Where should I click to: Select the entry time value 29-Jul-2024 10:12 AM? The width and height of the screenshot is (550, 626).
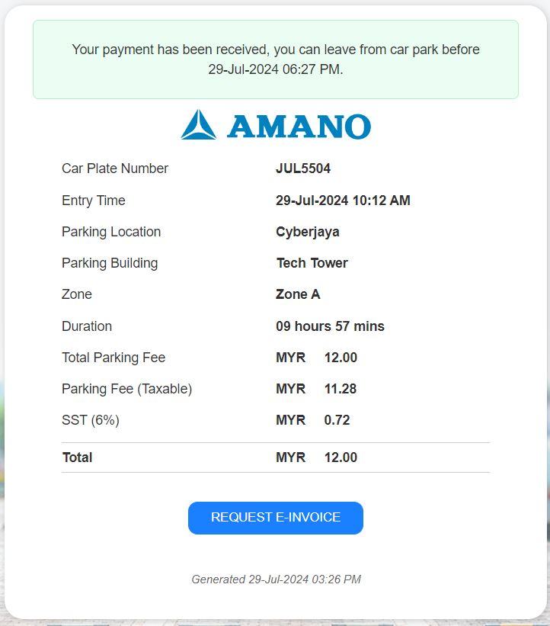pos(343,201)
